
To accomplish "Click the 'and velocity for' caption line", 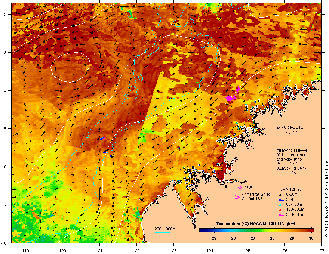I will [289, 159].
